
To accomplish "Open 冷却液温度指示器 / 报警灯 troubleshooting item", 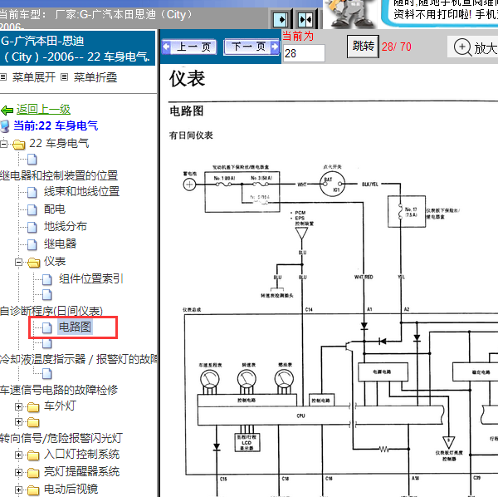I will pos(79,359).
